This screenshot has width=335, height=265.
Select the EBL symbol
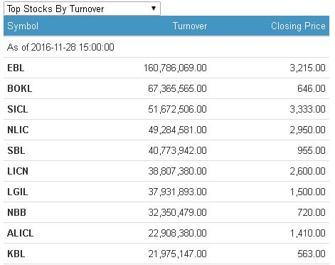16,68
